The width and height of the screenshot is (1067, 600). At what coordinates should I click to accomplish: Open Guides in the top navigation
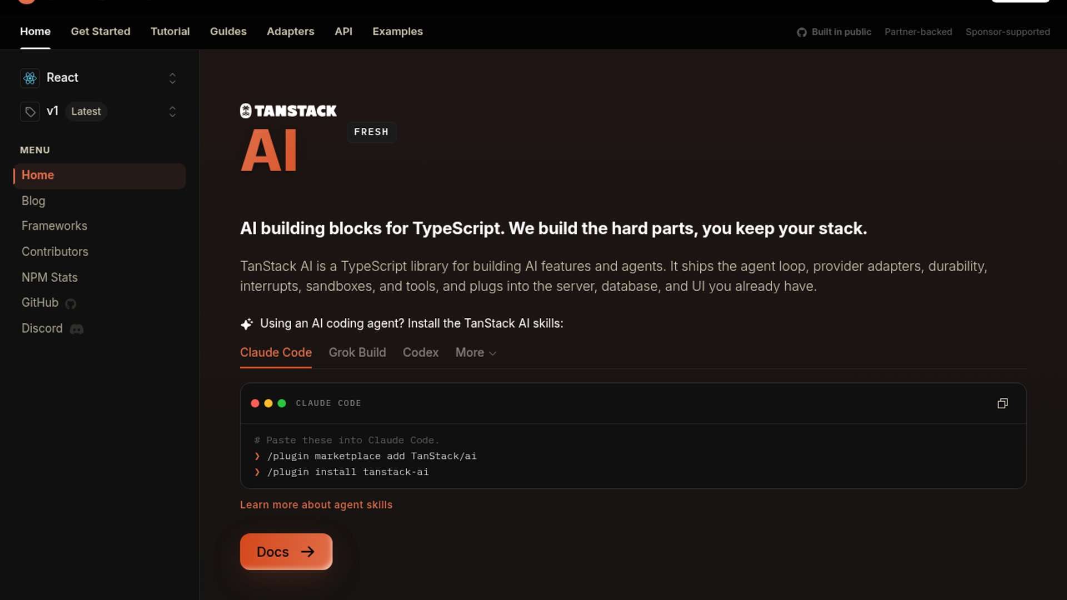(x=228, y=32)
